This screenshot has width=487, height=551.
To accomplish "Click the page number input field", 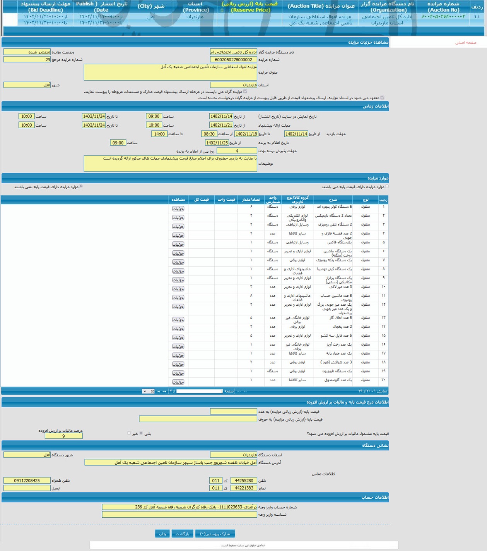I will click(x=199, y=391).
